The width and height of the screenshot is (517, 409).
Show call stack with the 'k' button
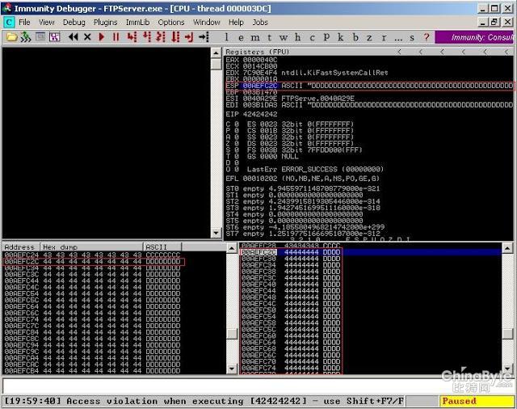tap(340, 37)
